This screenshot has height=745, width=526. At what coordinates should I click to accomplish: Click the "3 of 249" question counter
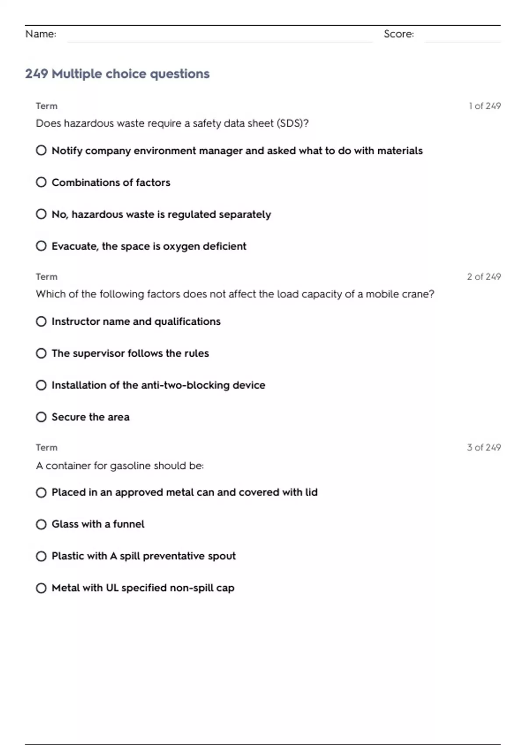click(483, 447)
